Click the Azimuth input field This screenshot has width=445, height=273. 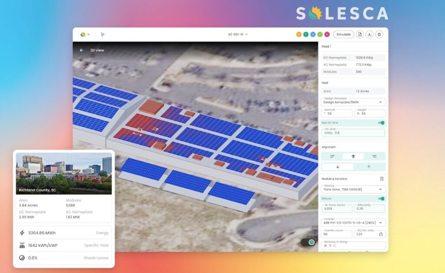click(337, 113)
